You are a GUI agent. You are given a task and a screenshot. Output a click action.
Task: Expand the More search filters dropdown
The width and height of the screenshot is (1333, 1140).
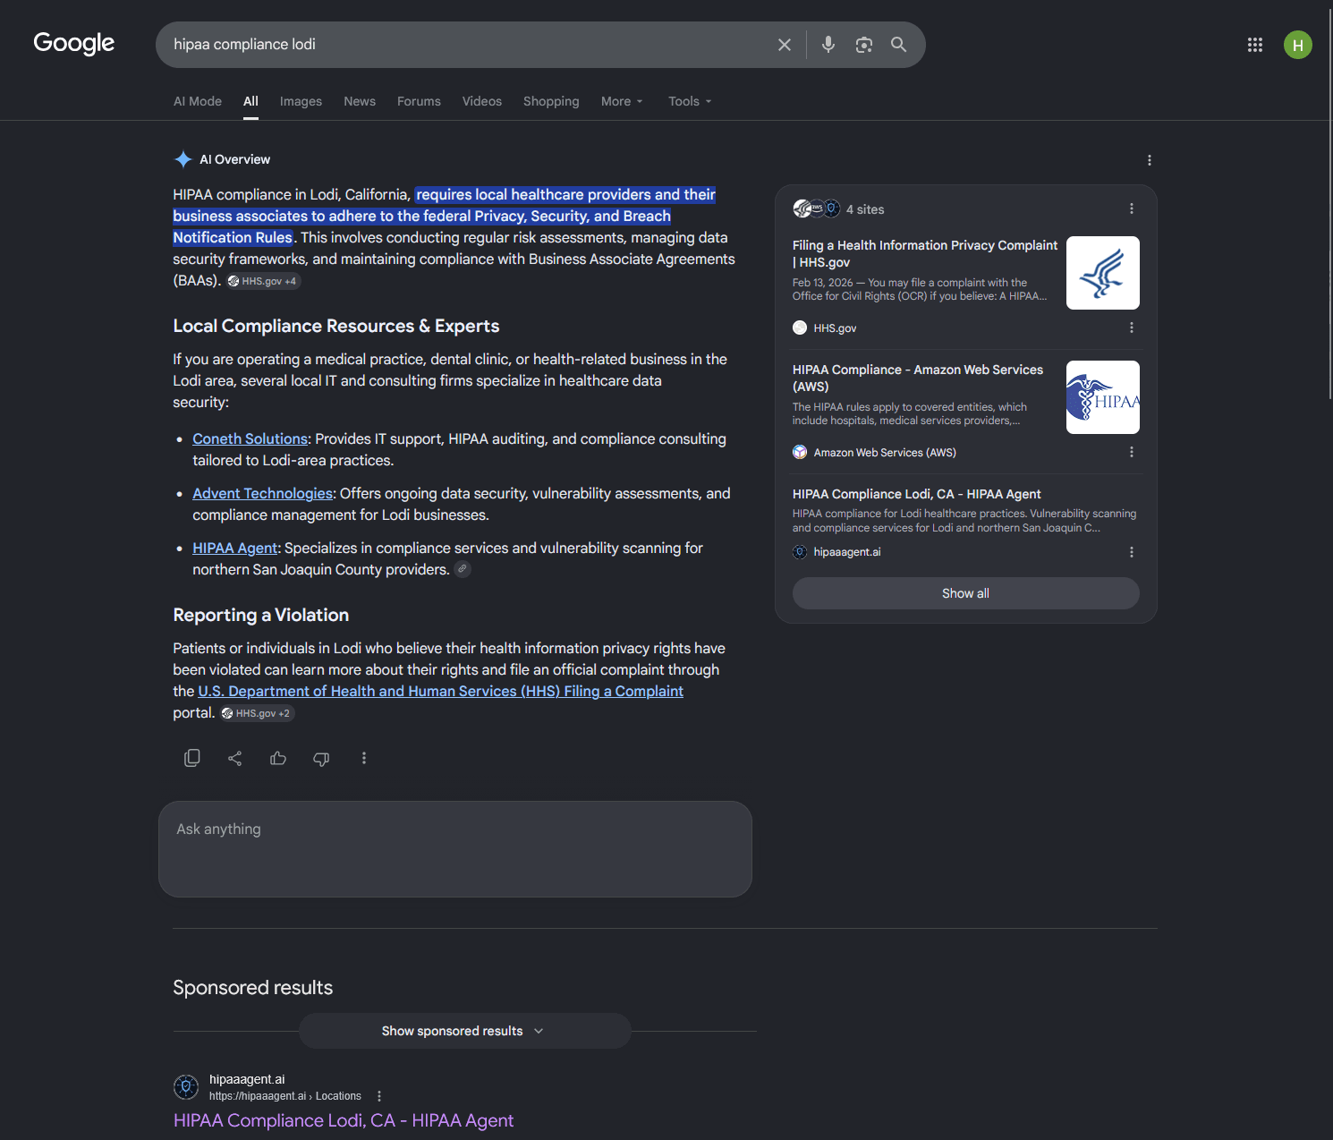tap(622, 101)
